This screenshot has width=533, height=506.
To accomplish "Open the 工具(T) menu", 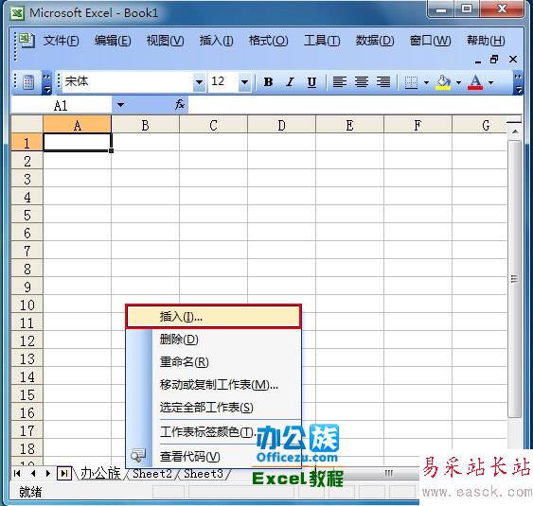I will [322, 41].
